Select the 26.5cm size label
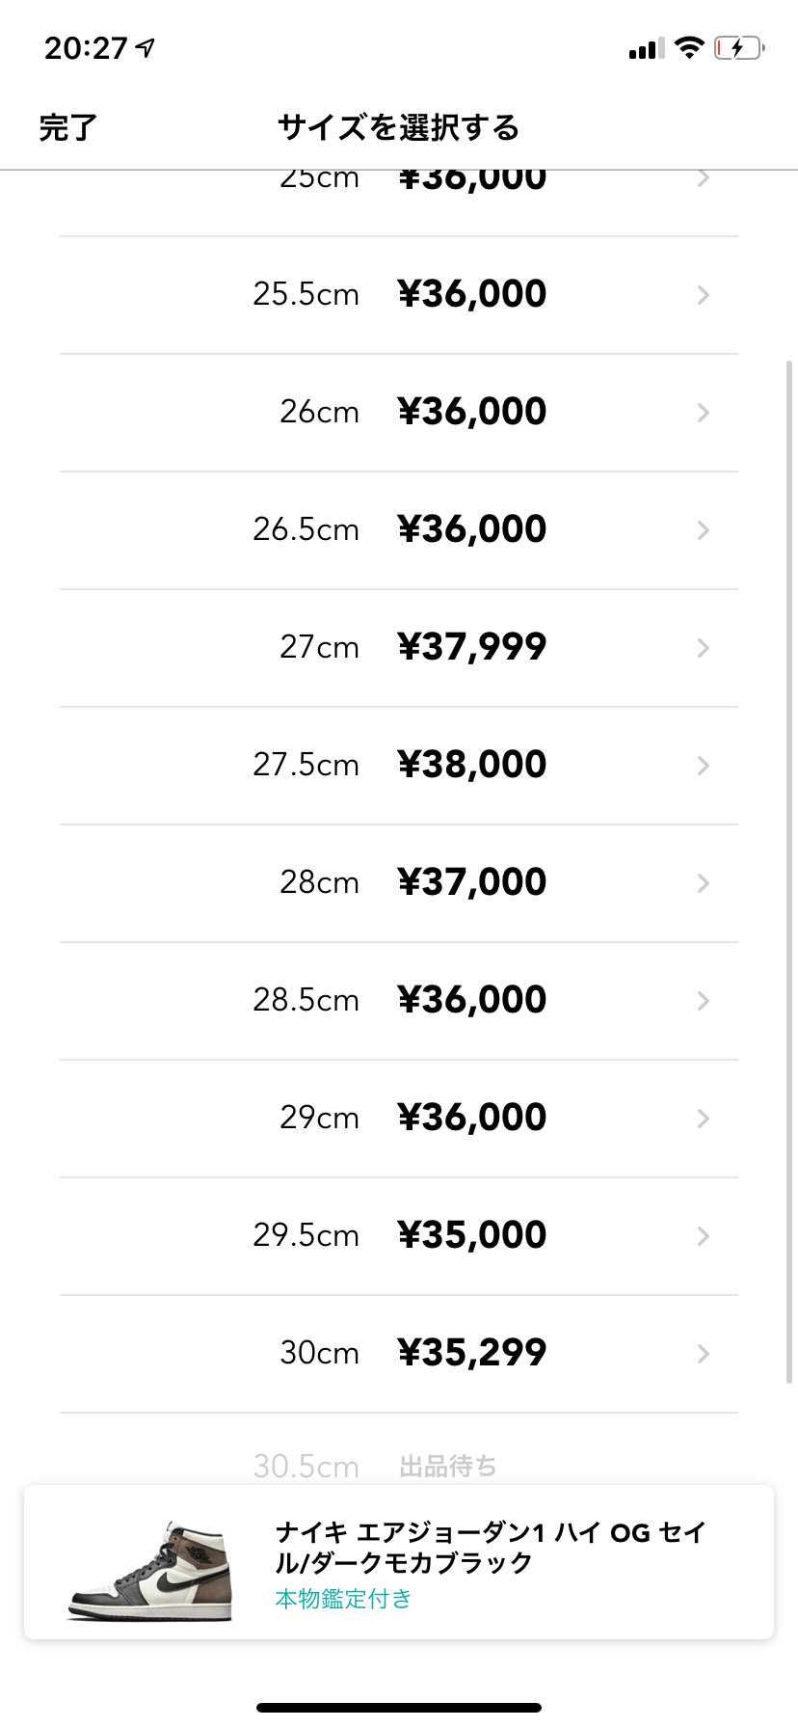The height and width of the screenshot is (1728, 798). pyautogui.click(x=306, y=529)
